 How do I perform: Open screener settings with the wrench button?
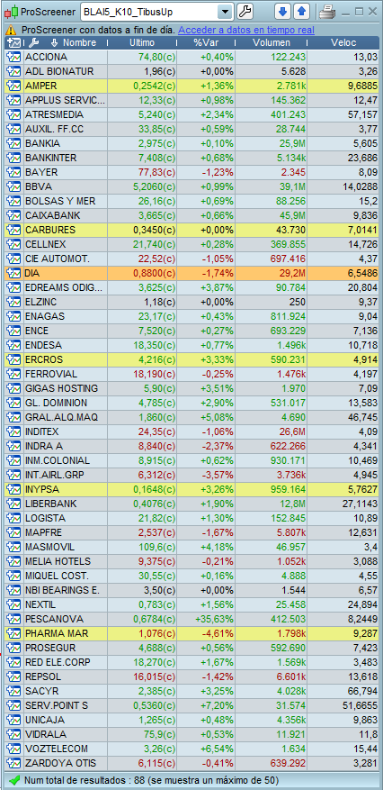tap(245, 11)
